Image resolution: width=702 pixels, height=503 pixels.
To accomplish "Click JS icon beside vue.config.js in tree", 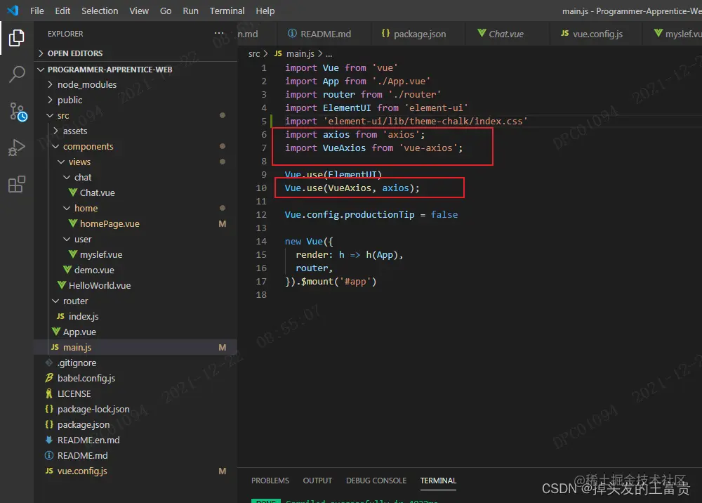I will pyautogui.click(x=49, y=471).
